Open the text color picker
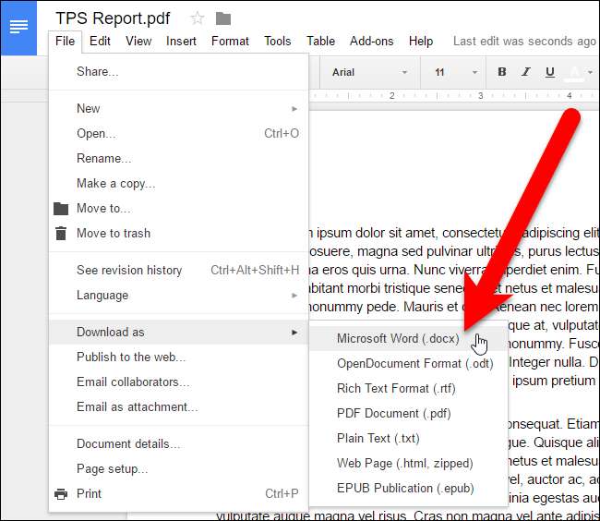Screen dimensions: 600x521 point(578,72)
